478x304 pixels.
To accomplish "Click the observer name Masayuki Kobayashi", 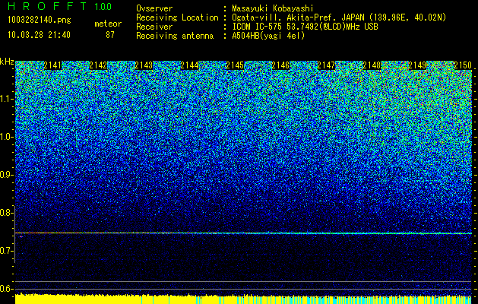I will pyautogui.click(x=273, y=9).
